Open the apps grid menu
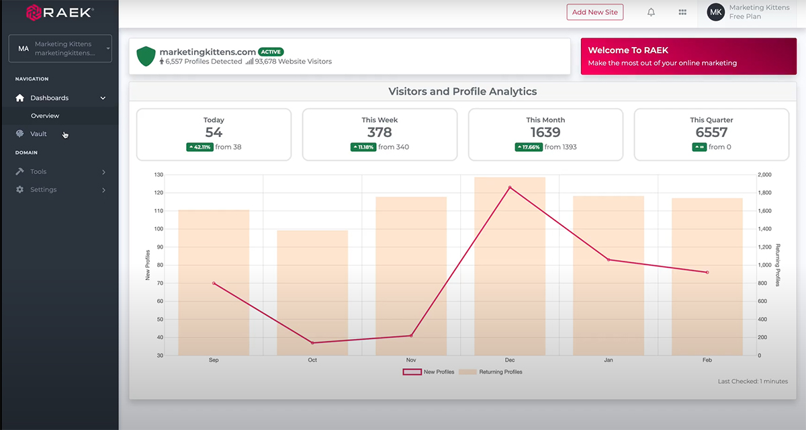 682,12
